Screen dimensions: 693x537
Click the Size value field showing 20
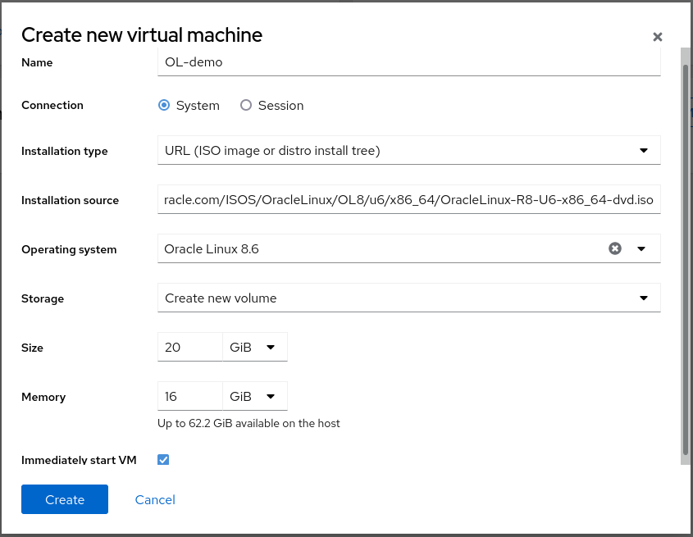pos(190,347)
